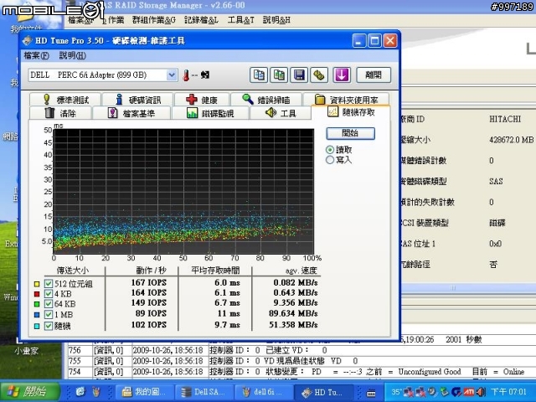Open the 檔案(F) menu in HD Tune
This screenshot has height=402, width=536.
point(36,55)
